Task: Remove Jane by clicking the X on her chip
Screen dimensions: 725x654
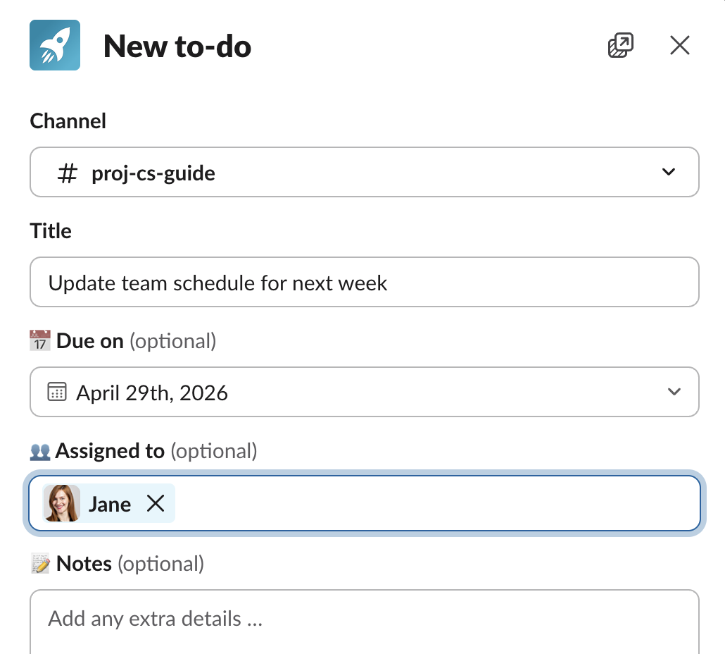Action: 156,503
